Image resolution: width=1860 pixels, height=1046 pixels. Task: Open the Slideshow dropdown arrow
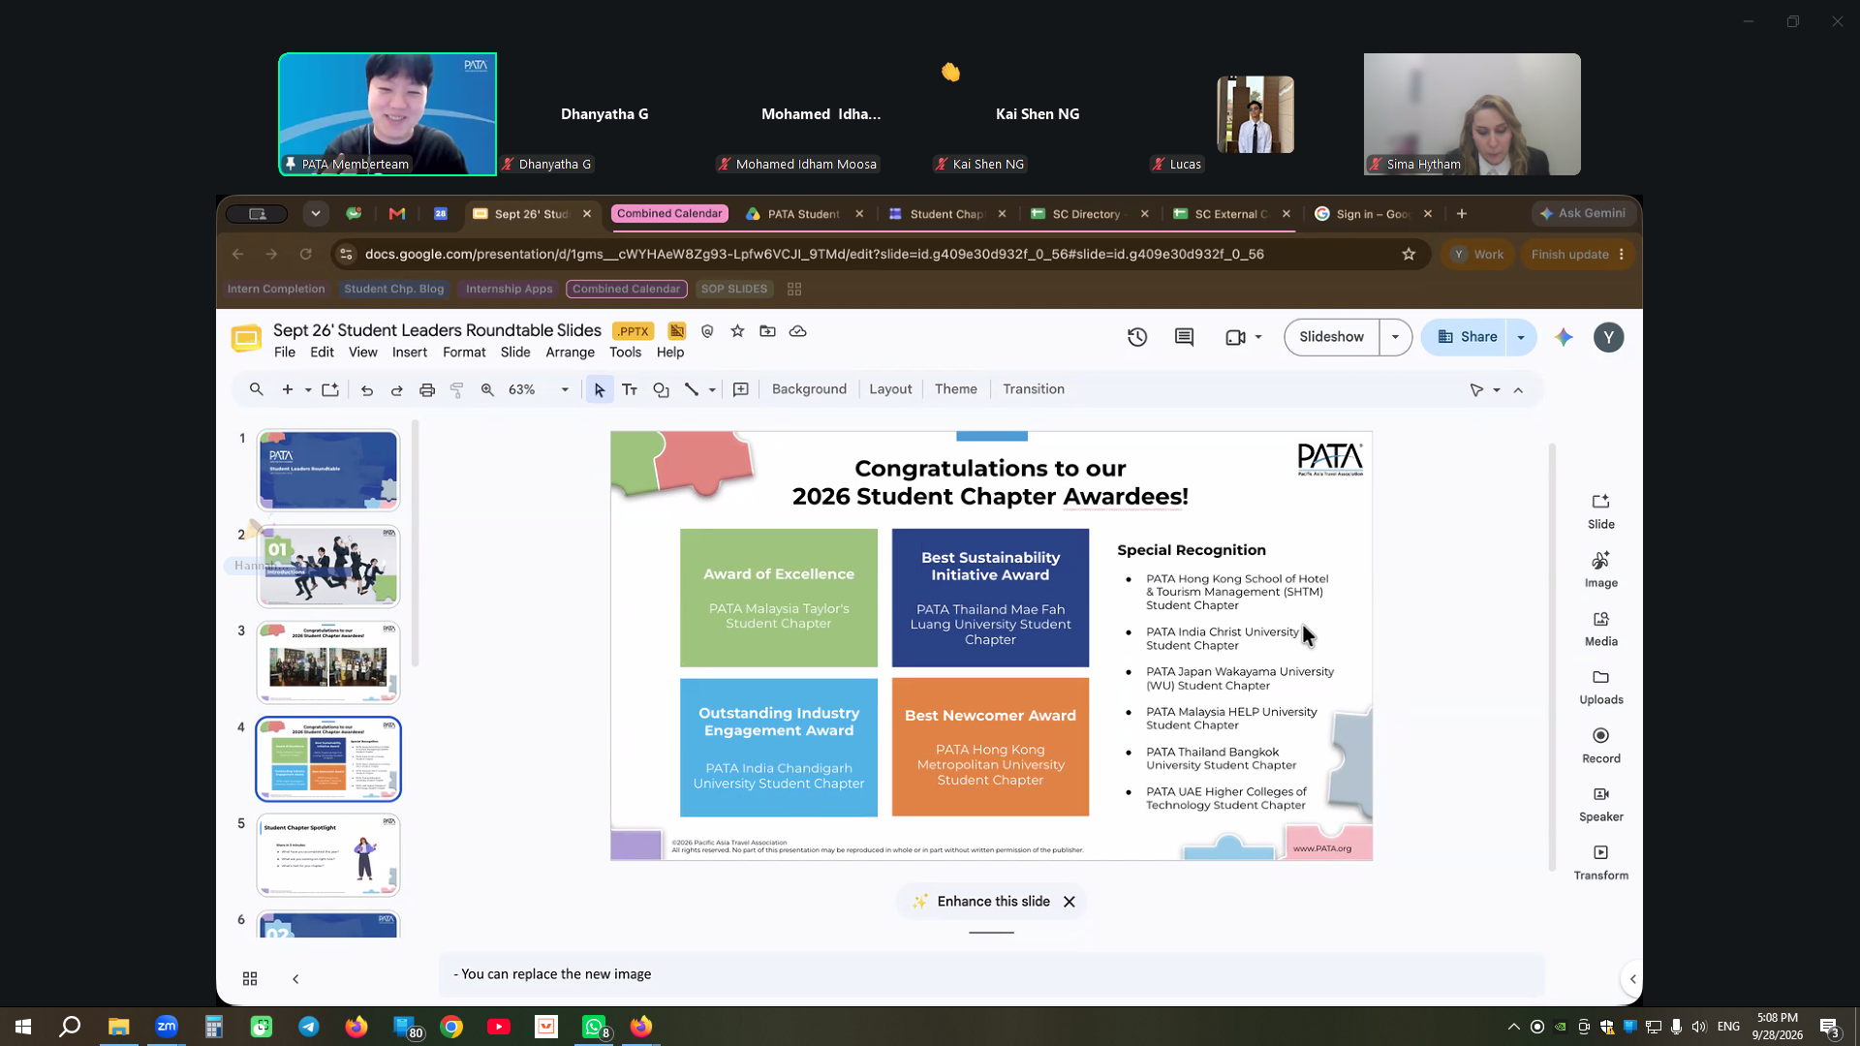tap(1395, 337)
